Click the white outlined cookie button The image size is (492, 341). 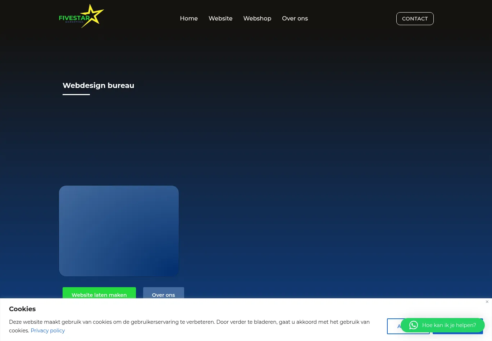pyautogui.click(x=393, y=326)
